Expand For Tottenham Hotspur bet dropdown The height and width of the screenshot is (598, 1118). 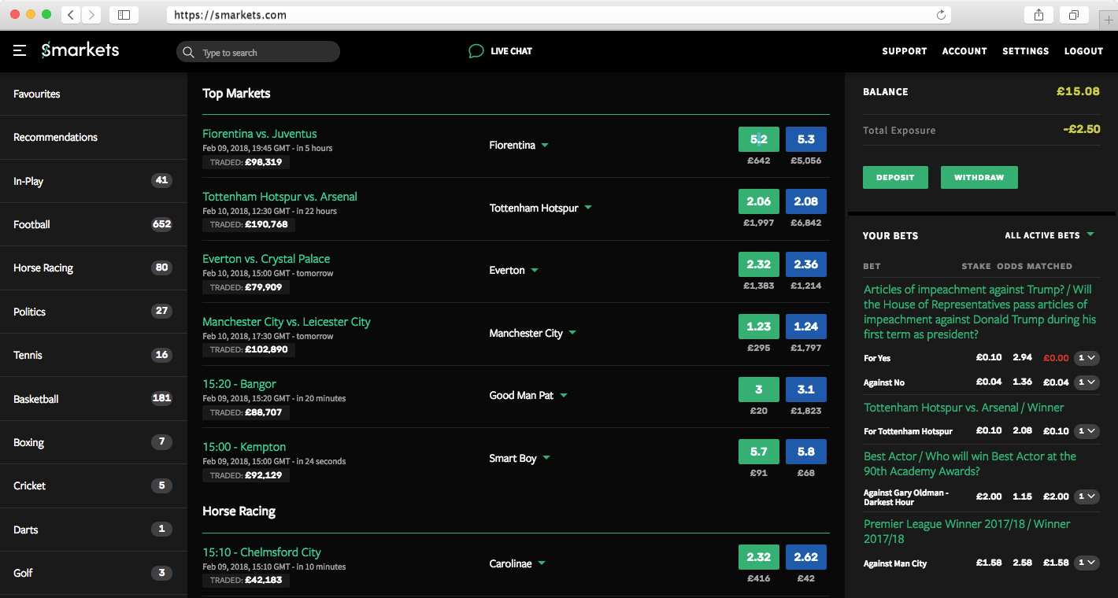pyautogui.click(x=1087, y=431)
